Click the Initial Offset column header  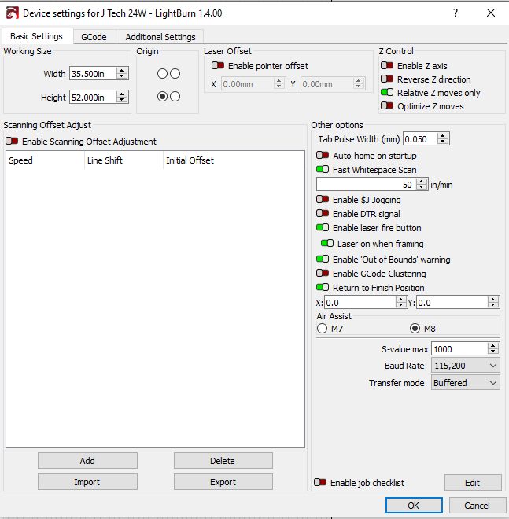[x=190, y=160]
